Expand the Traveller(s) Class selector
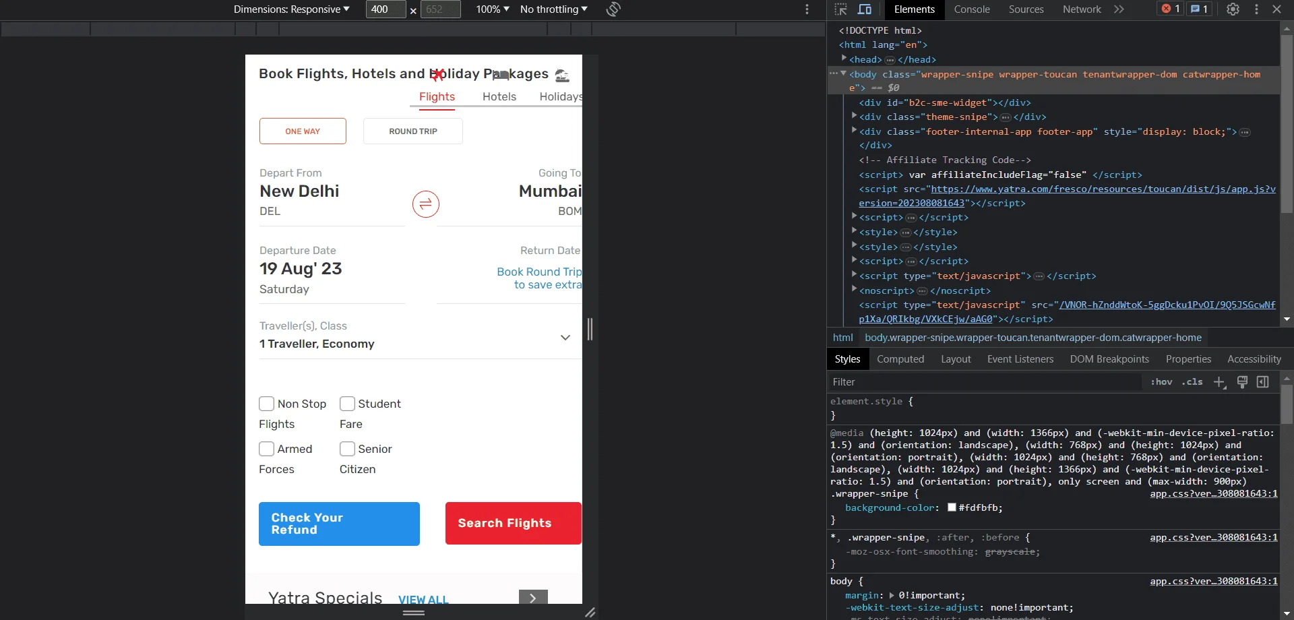 565,337
